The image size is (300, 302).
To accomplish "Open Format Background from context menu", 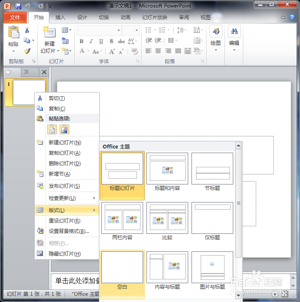I will pos(67,231).
